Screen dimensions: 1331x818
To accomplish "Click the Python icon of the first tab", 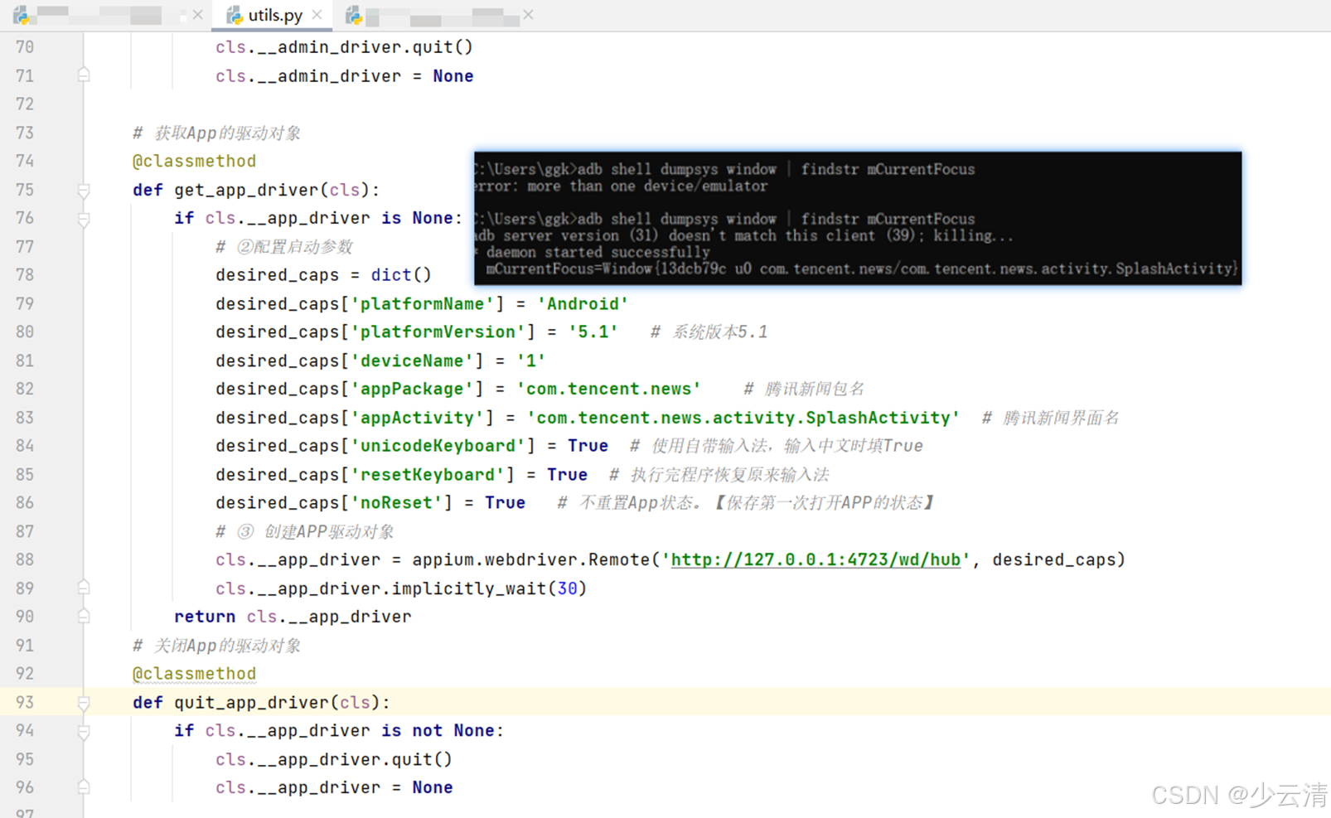I will pos(21,15).
